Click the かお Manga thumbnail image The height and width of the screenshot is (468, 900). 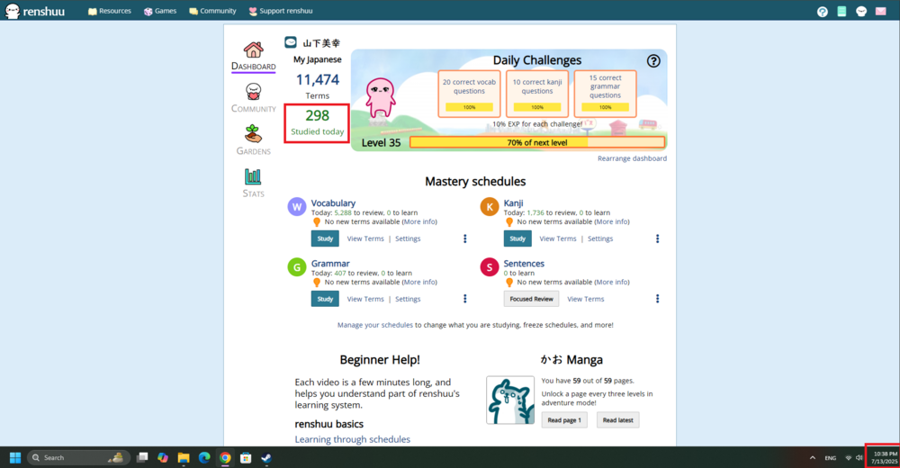coord(510,400)
